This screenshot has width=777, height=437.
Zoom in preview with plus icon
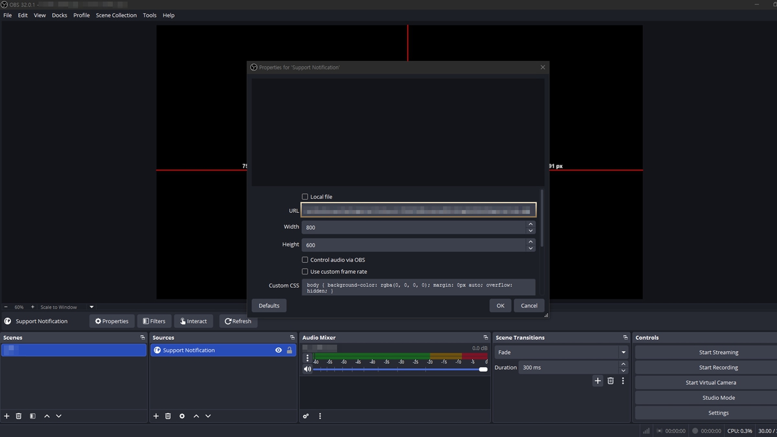pyautogui.click(x=32, y=307)
